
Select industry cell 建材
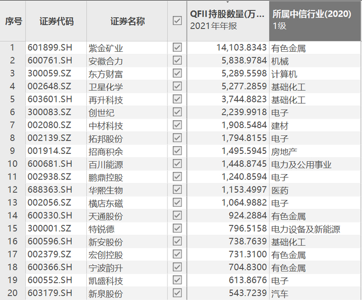[x=280, y=126]
